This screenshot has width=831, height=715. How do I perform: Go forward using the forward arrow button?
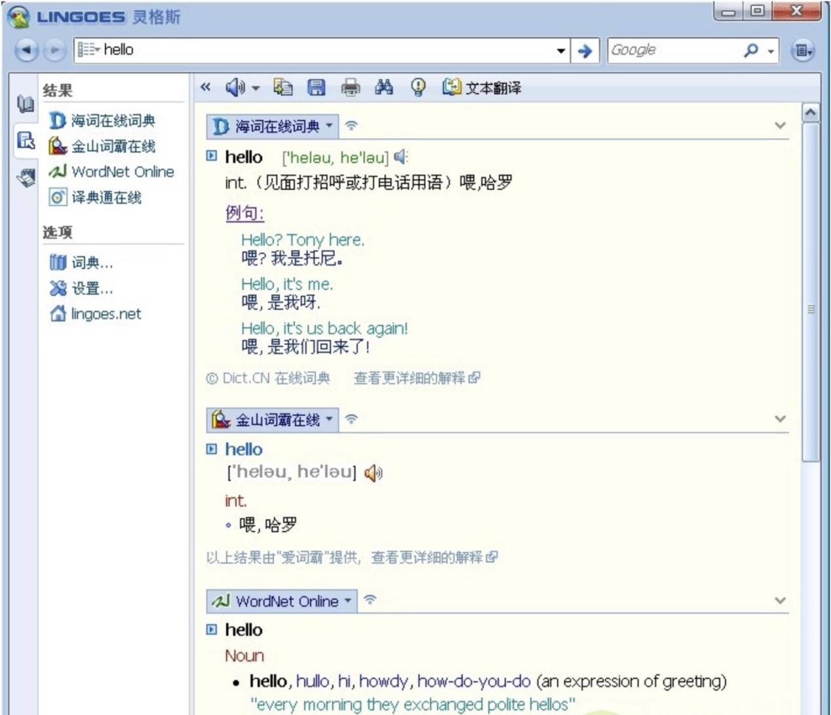pyautogui.click(x=56, y=50)
